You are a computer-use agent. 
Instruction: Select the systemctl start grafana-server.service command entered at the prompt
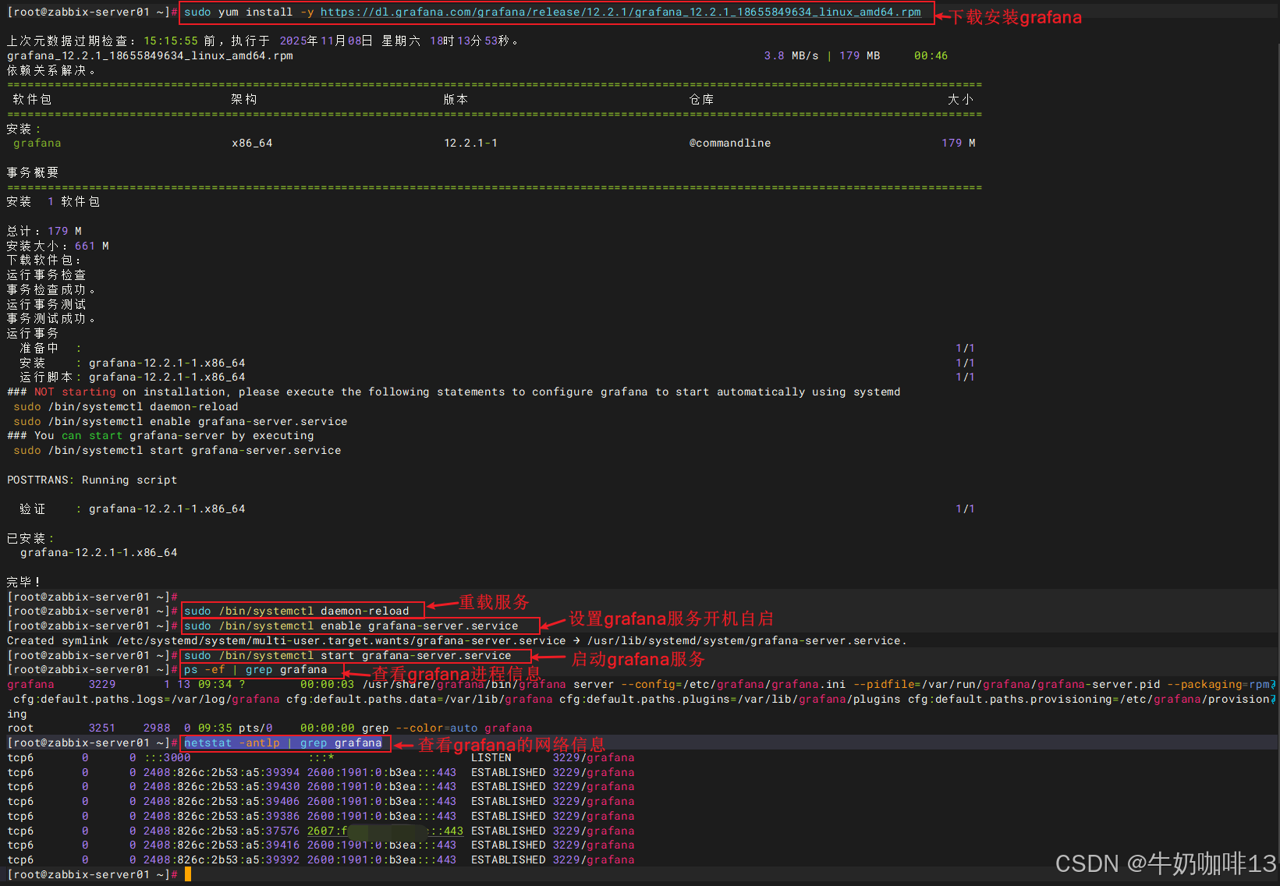pyautogui.click(x=348, y=655)
